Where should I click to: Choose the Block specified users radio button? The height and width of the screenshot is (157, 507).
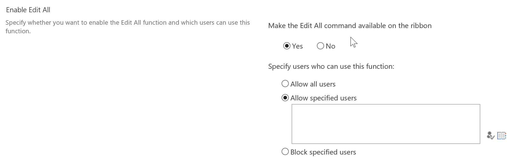(285, 151)
